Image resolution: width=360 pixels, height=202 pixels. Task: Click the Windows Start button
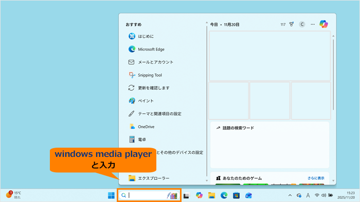pos(111,195)
